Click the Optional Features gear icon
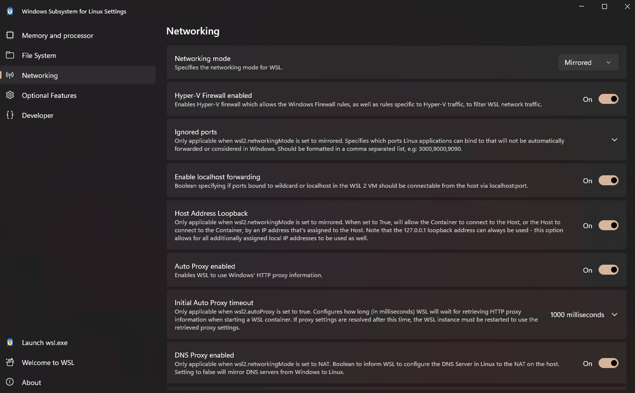635x393 pixels. point(10,95)
